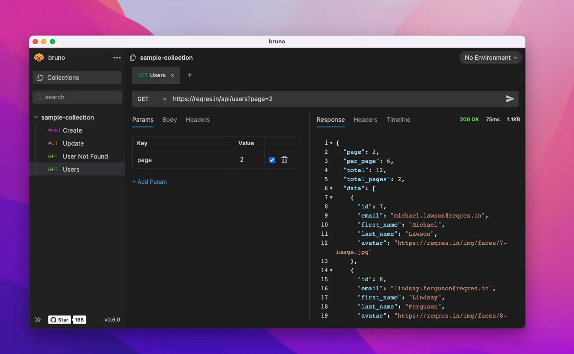Click the Collections icon in sidebar
574x354 pixels.
coord(40,78)
